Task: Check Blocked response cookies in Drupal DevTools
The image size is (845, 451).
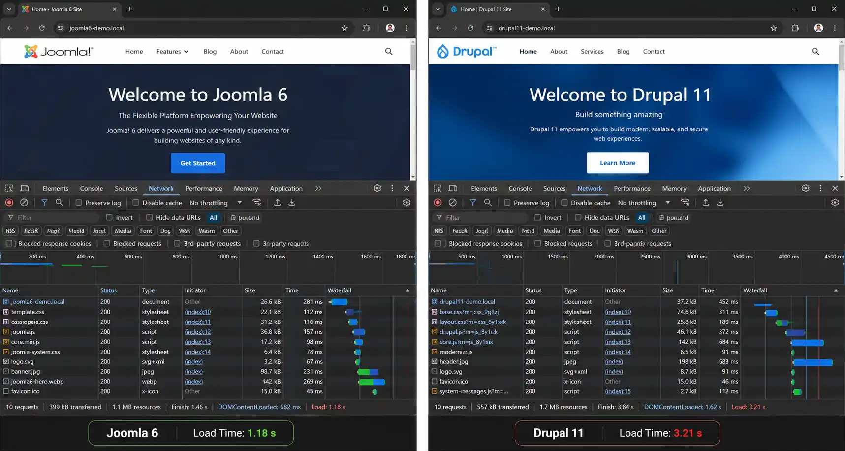Action: (438, 243)
